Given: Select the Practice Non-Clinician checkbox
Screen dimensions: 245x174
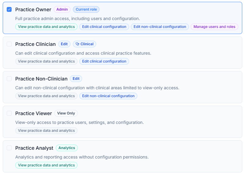Looking at the screenshot, I should [x=9, y=79].
